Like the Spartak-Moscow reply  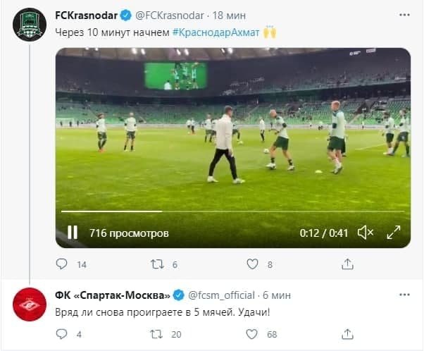(252, 334)
